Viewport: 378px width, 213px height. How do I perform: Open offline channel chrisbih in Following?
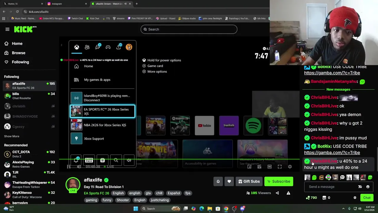coord(30,106)
